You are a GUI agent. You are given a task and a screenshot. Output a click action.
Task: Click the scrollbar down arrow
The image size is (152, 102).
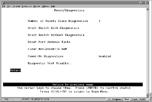(x=148, y=96)
